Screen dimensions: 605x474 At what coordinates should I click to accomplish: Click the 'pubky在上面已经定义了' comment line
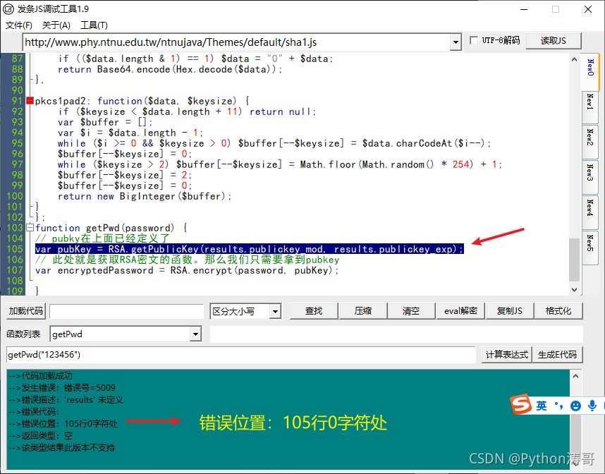tap(102, 238)
